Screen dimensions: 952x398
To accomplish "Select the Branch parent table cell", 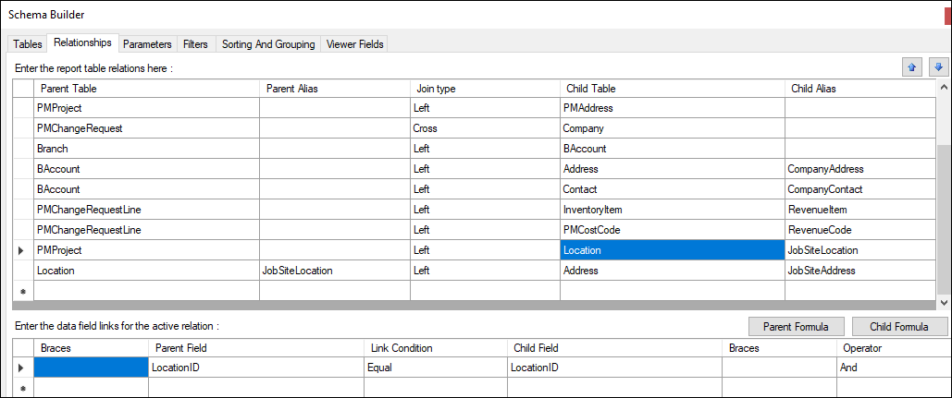I will point(145,149).
